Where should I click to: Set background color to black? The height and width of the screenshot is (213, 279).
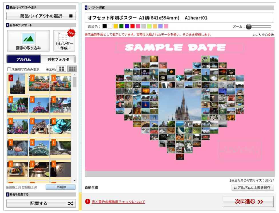tap(105, 26)
